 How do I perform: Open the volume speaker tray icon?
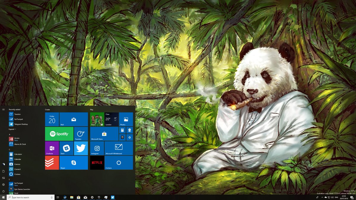(x=333, y=197)
